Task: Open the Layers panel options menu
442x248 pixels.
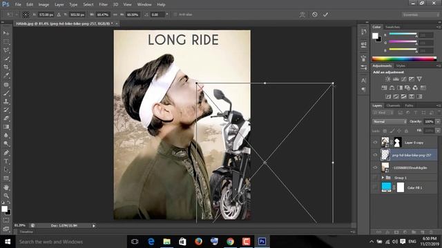Action: coord(439,105)
